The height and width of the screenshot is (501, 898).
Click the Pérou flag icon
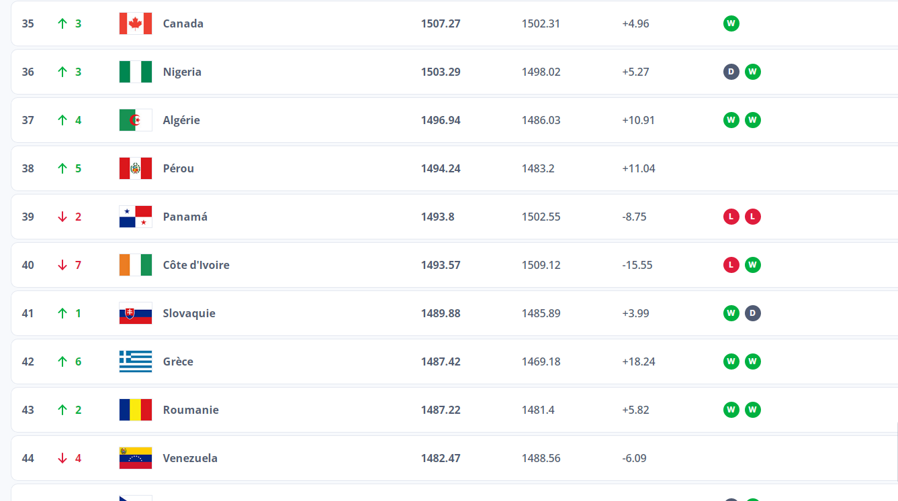point(136,168)
